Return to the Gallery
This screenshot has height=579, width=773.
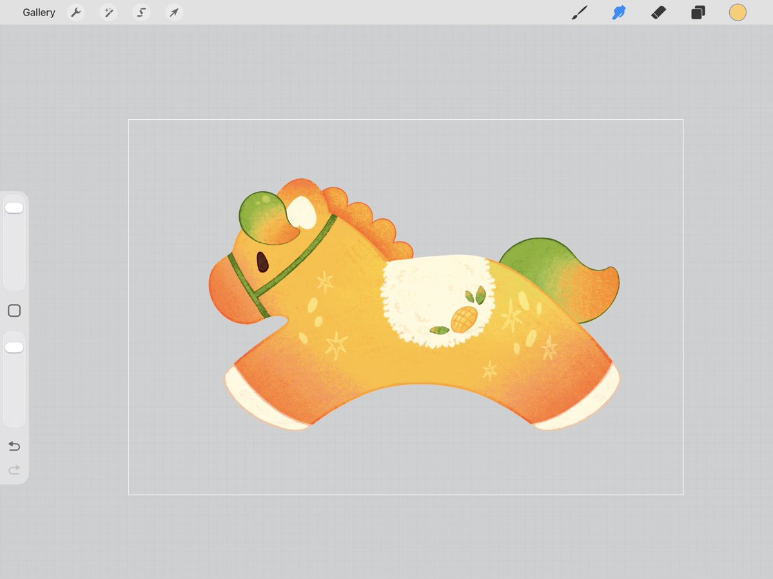[39, 12]
